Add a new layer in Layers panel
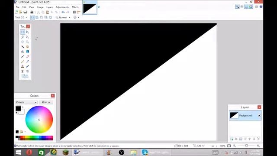This screenshot has height=156, width=277. coord(232,139)
